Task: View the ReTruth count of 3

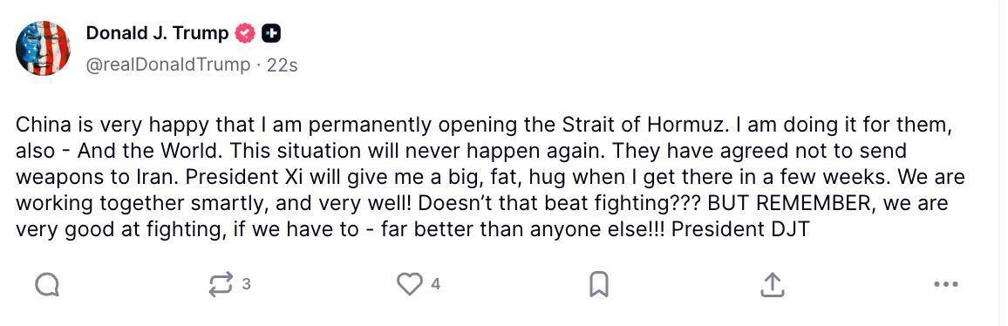Action: tap(246, 283)
